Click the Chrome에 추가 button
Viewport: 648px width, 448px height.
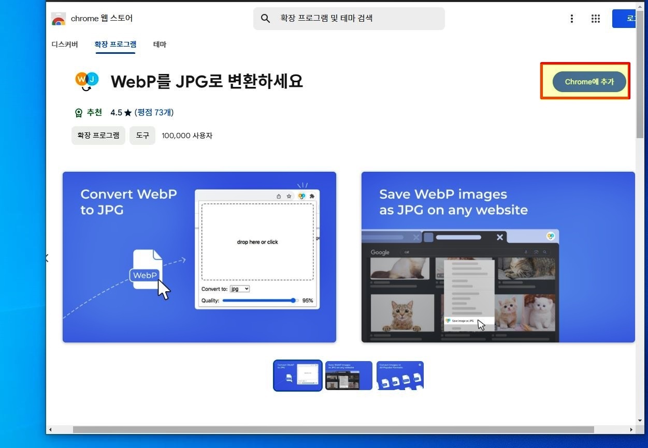pyautogui.click(x=589, y=82)
